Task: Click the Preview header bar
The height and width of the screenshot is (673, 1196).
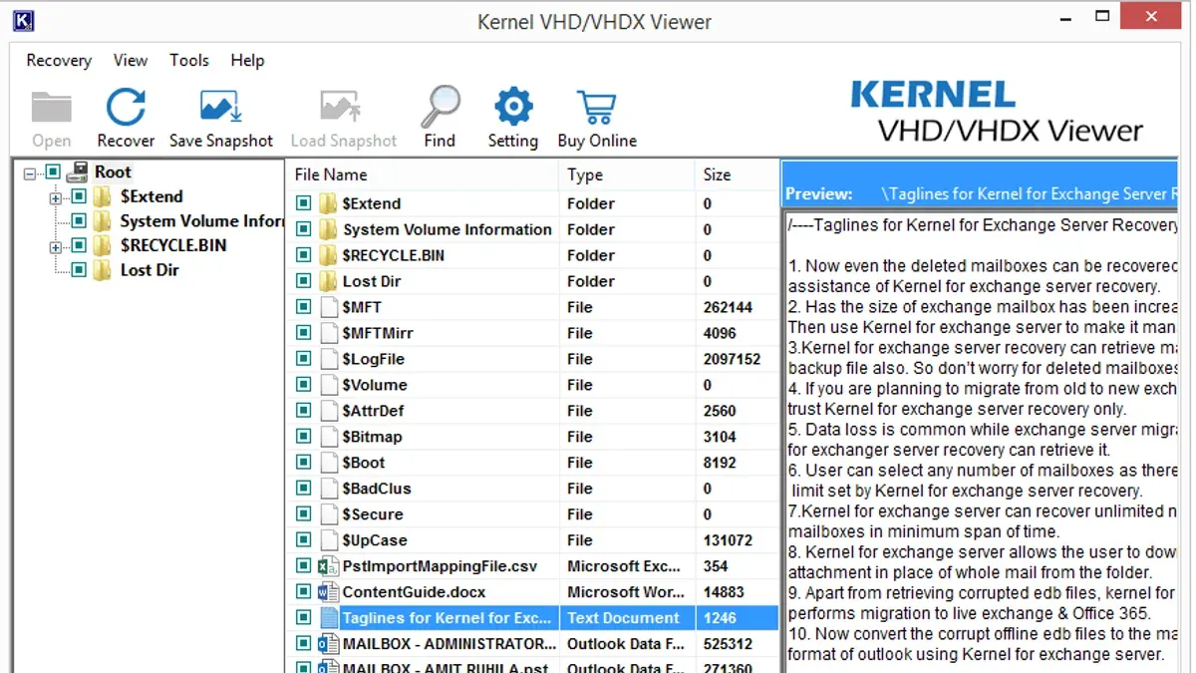Action: click(979, 185)
